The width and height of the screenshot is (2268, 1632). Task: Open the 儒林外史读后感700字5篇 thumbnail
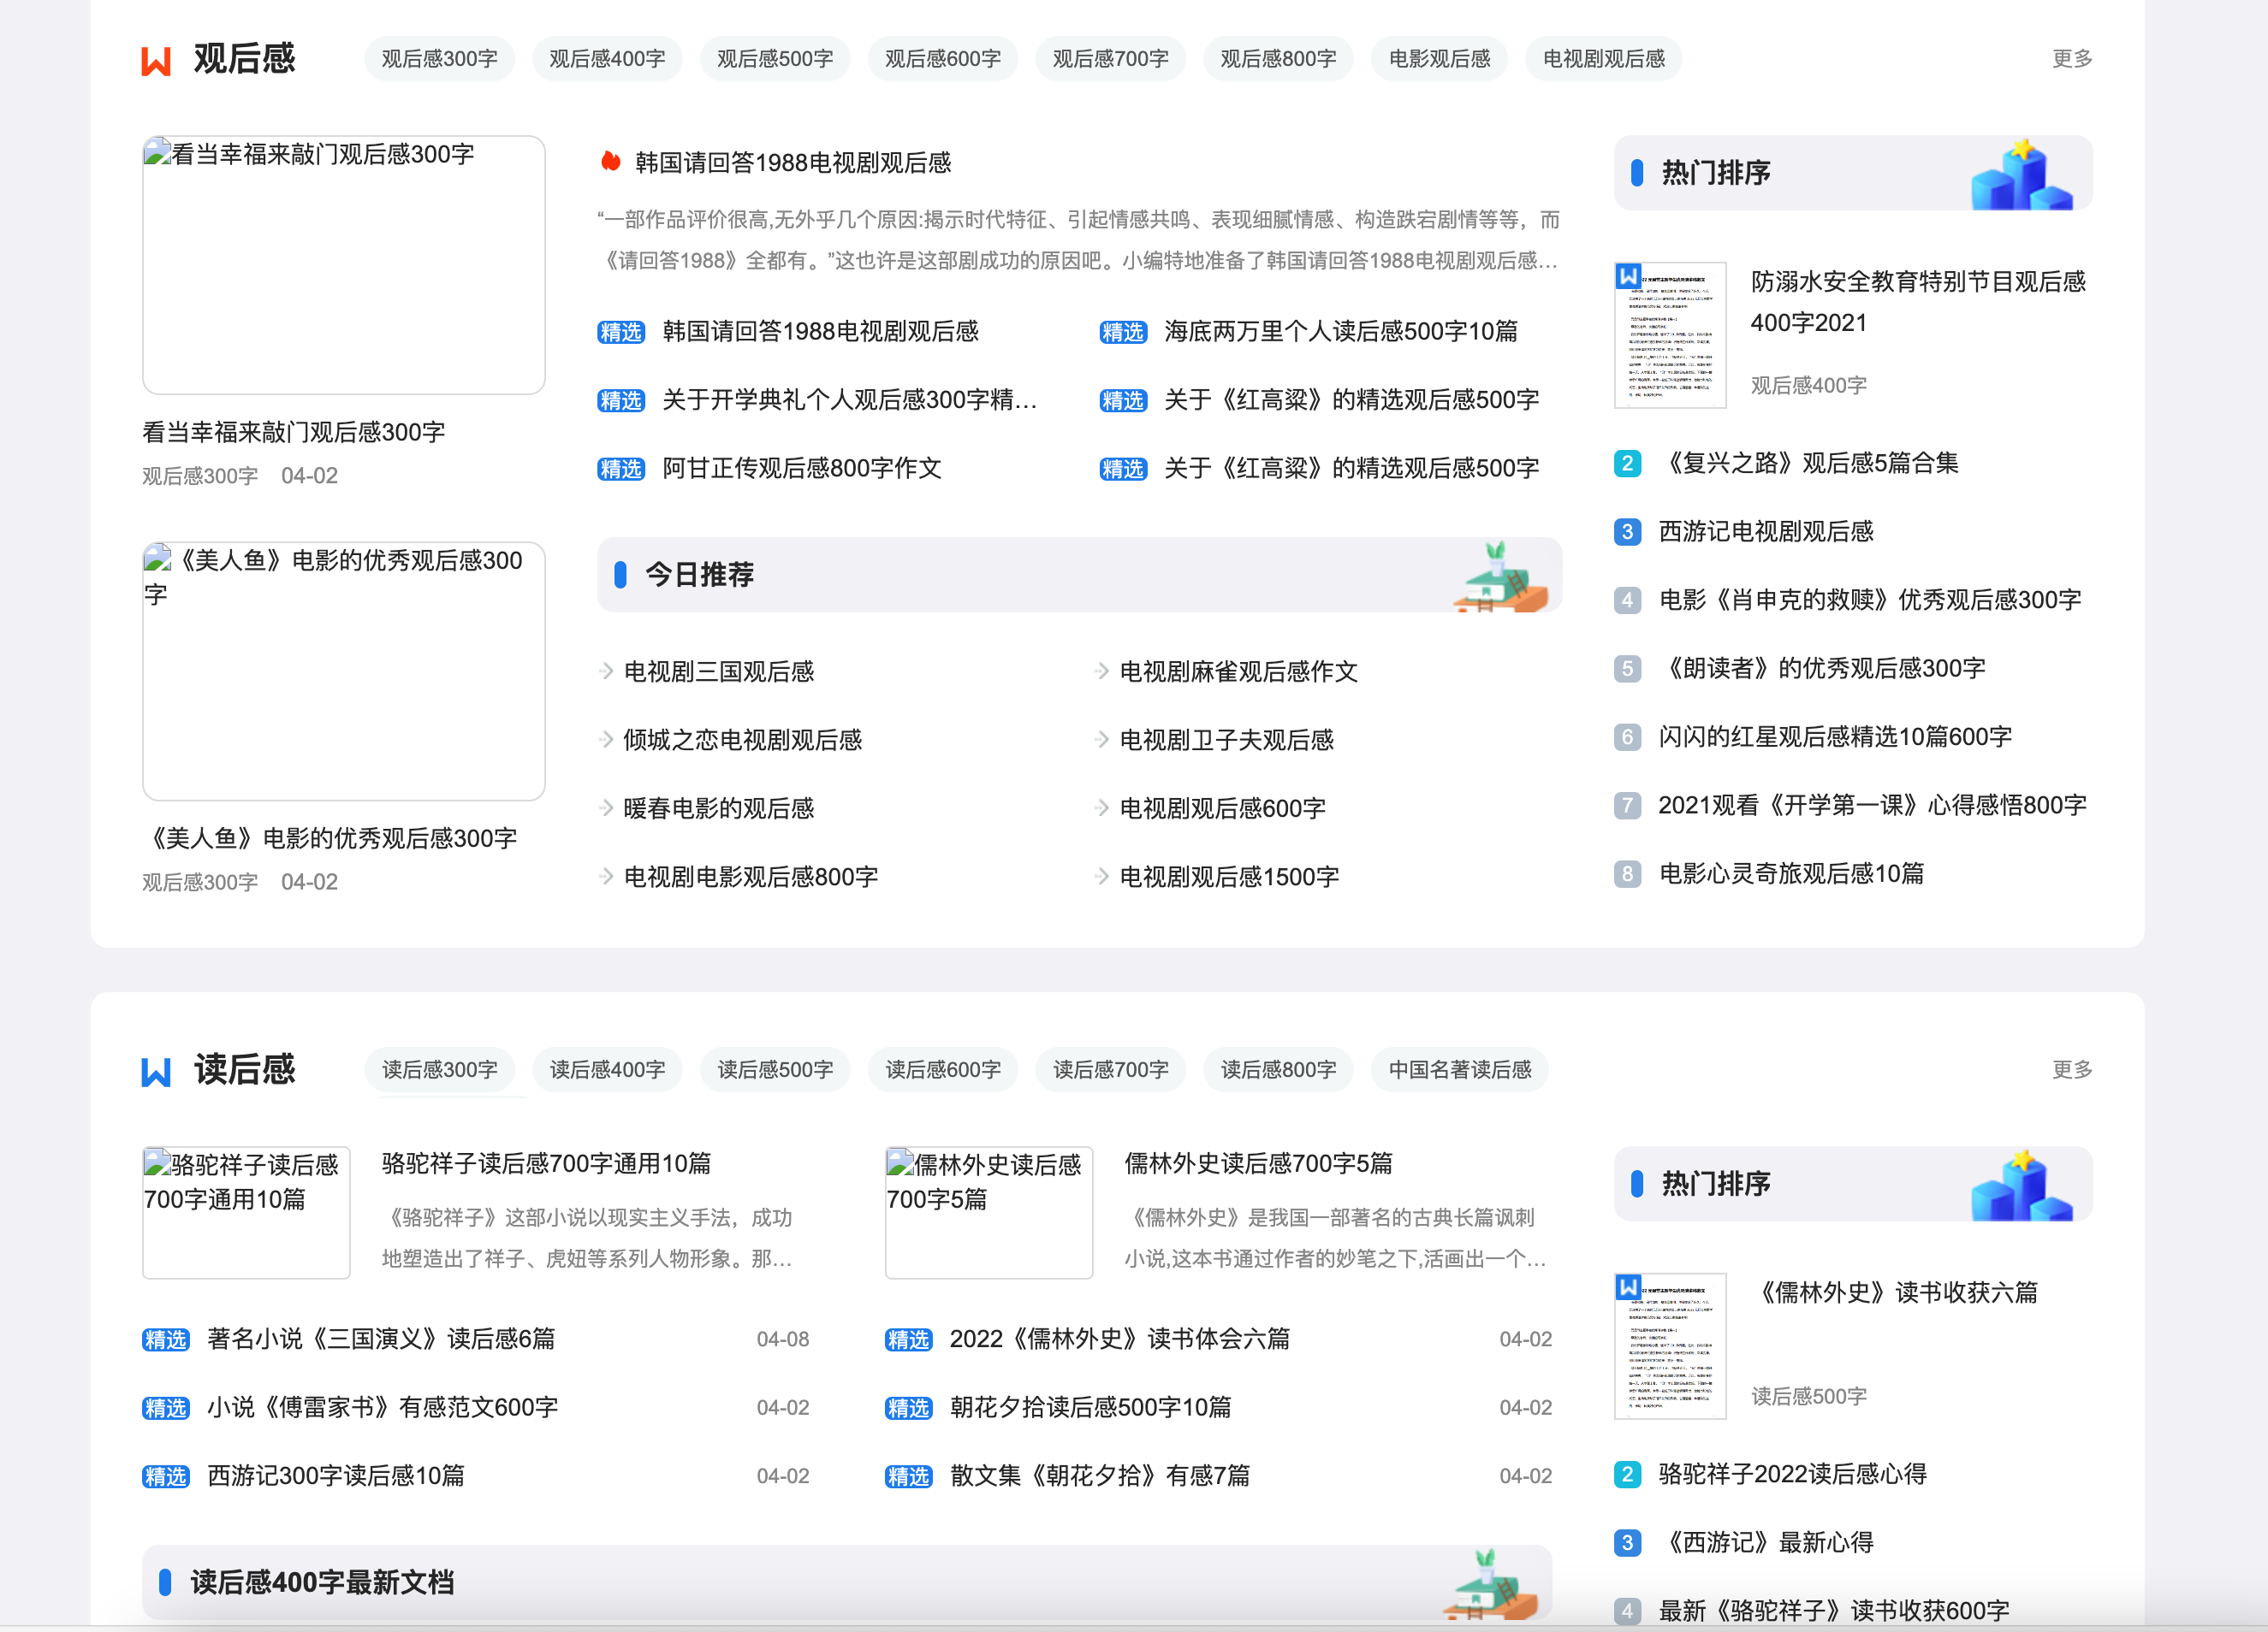coord(988,1212)
